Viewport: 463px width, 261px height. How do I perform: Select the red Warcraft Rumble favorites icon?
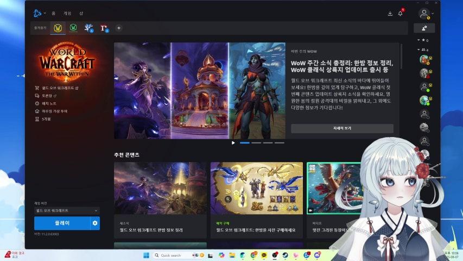click(x=104, y=28)
